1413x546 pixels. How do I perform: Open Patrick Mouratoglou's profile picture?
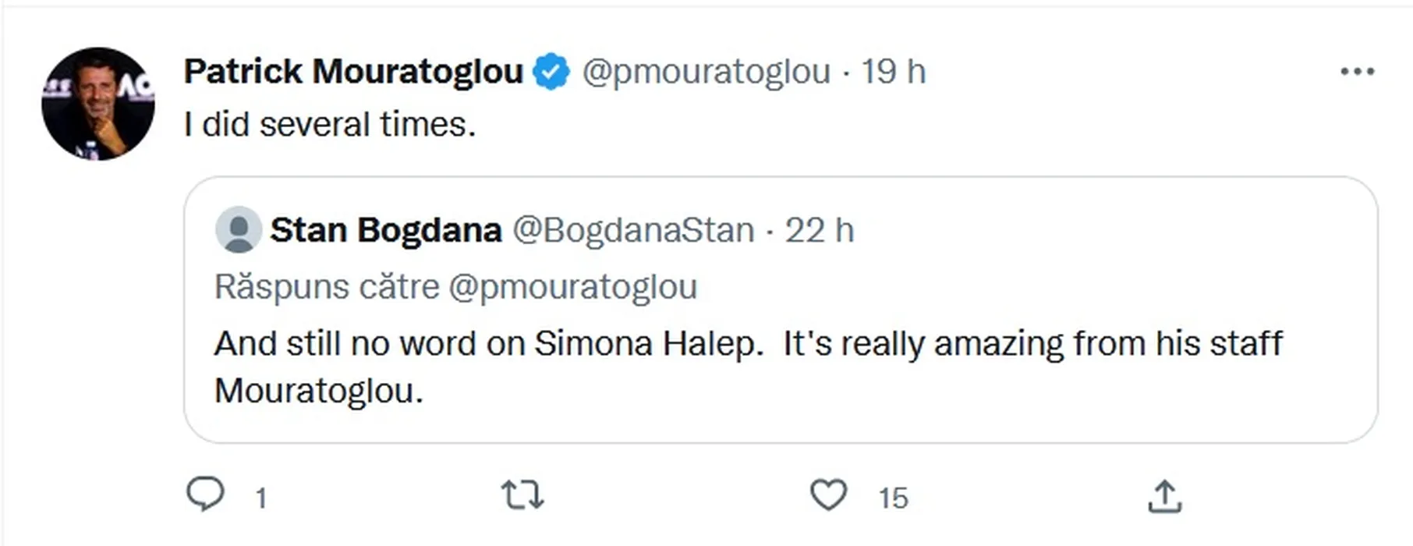tap(98, 104)
